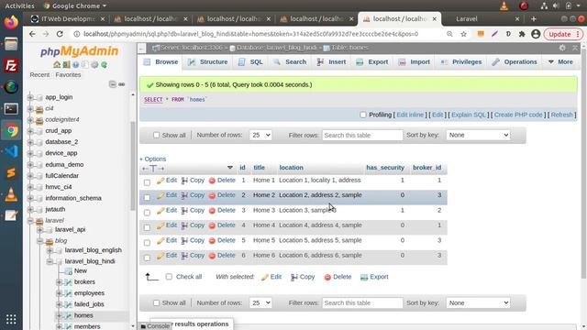Select checkbox for row Home 4
The width and height of the screenshot is (587, 330).
(147, 227)
